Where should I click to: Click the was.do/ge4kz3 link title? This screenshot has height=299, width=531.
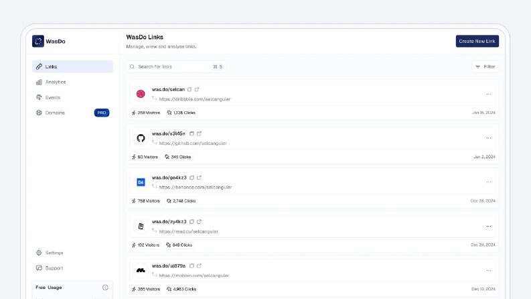(x=169, y=178)
